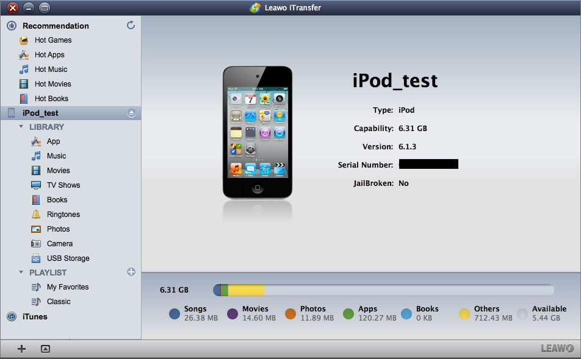This screenshot has height=359, width=581.
Task: Eject iPod_test using the eject icon
Action: [x=131, y=113]
